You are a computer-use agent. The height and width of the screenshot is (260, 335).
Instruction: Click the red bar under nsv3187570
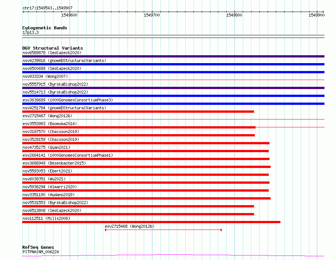[139, 135]
